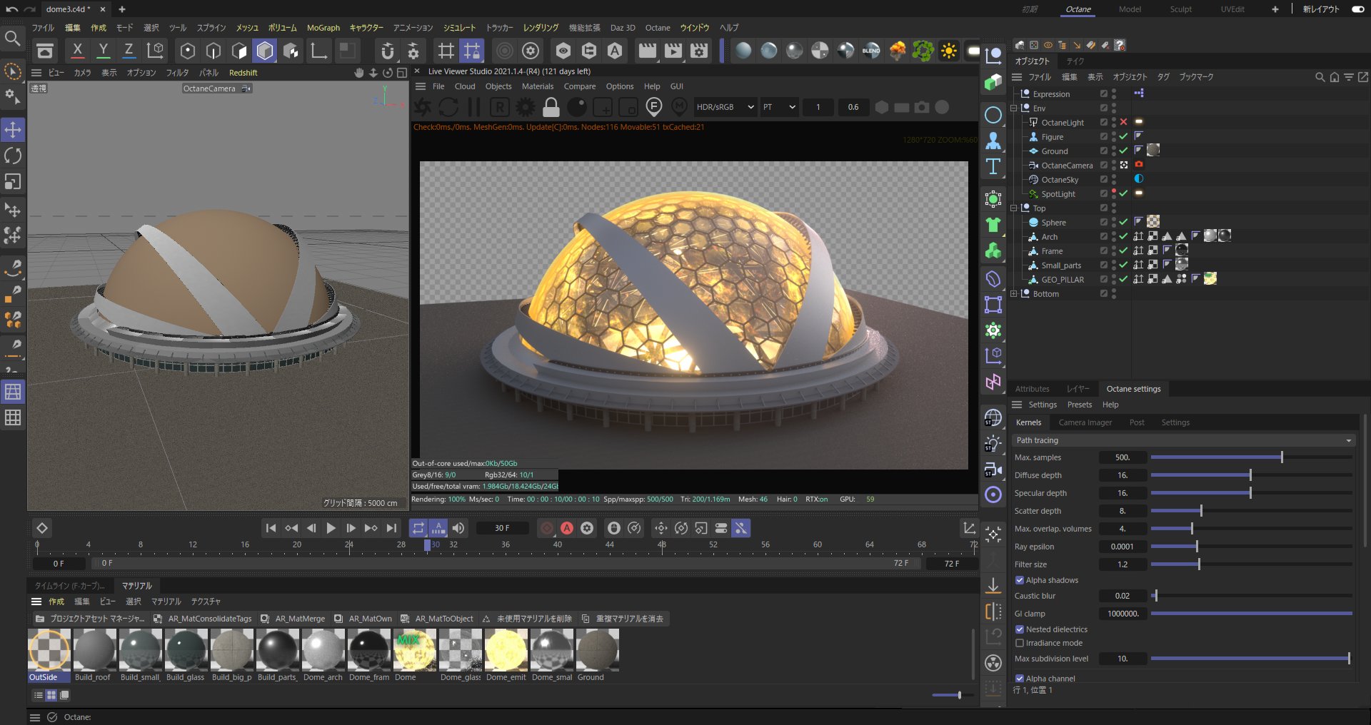
Task: Click the Live Viewer settings gear icon
Action: 525,108
